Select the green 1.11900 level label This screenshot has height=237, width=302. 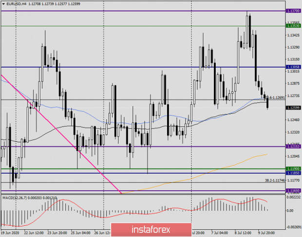[x=293, y=169]
